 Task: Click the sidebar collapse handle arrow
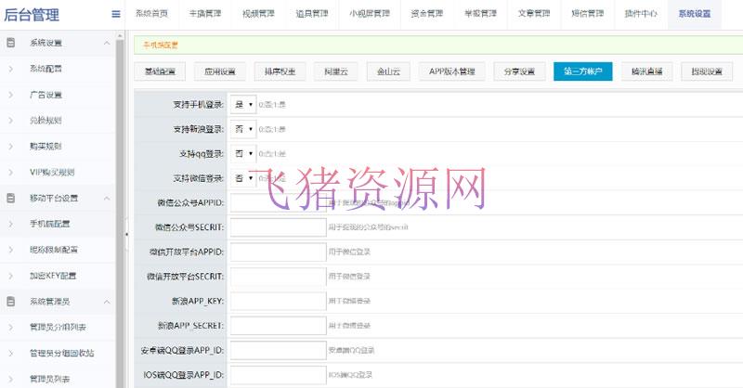[127, 234]
